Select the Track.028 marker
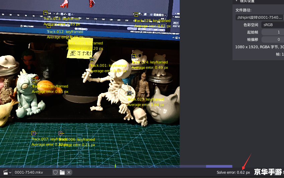Screen dimensions: 284x178 136,14
